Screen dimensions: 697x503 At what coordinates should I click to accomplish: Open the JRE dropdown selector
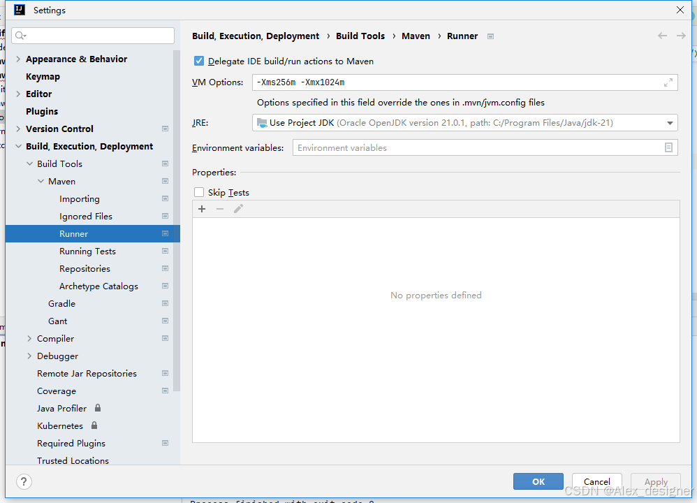(670, 123)
